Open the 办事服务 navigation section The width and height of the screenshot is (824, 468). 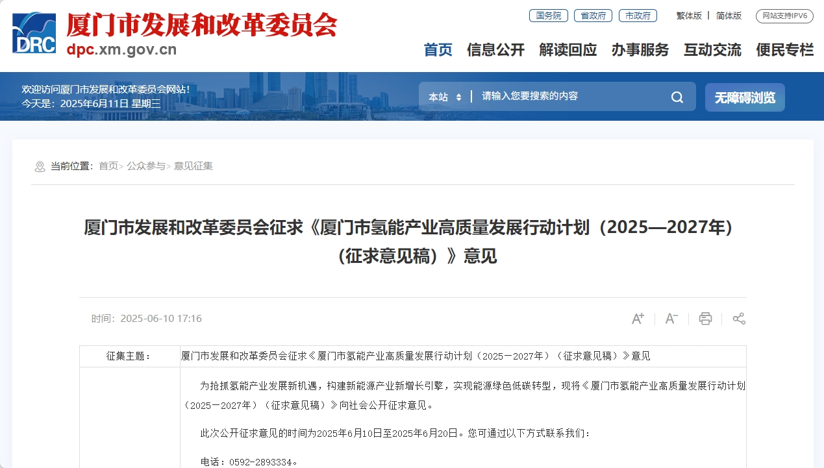(640, 50)
